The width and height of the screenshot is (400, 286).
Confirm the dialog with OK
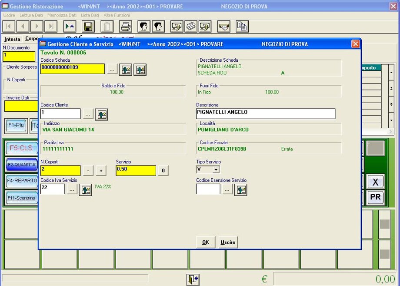pos(206,243)
